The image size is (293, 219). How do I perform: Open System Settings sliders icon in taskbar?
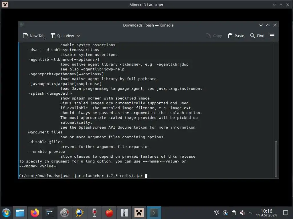click(x=50, y=213)
